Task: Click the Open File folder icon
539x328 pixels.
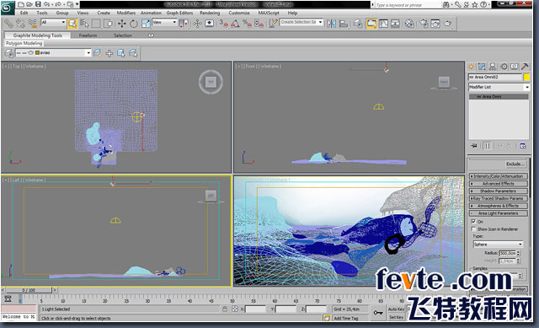Action: coord(29,4)
